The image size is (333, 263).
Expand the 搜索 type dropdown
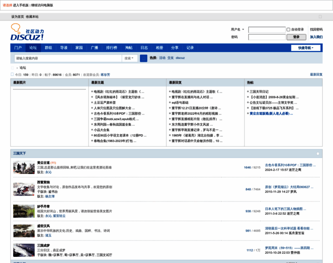pyautogui.click(x=129, y=58)
